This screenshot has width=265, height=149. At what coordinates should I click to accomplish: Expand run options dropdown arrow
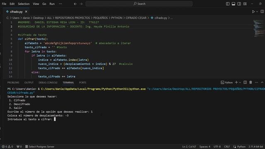coord(257,12)
